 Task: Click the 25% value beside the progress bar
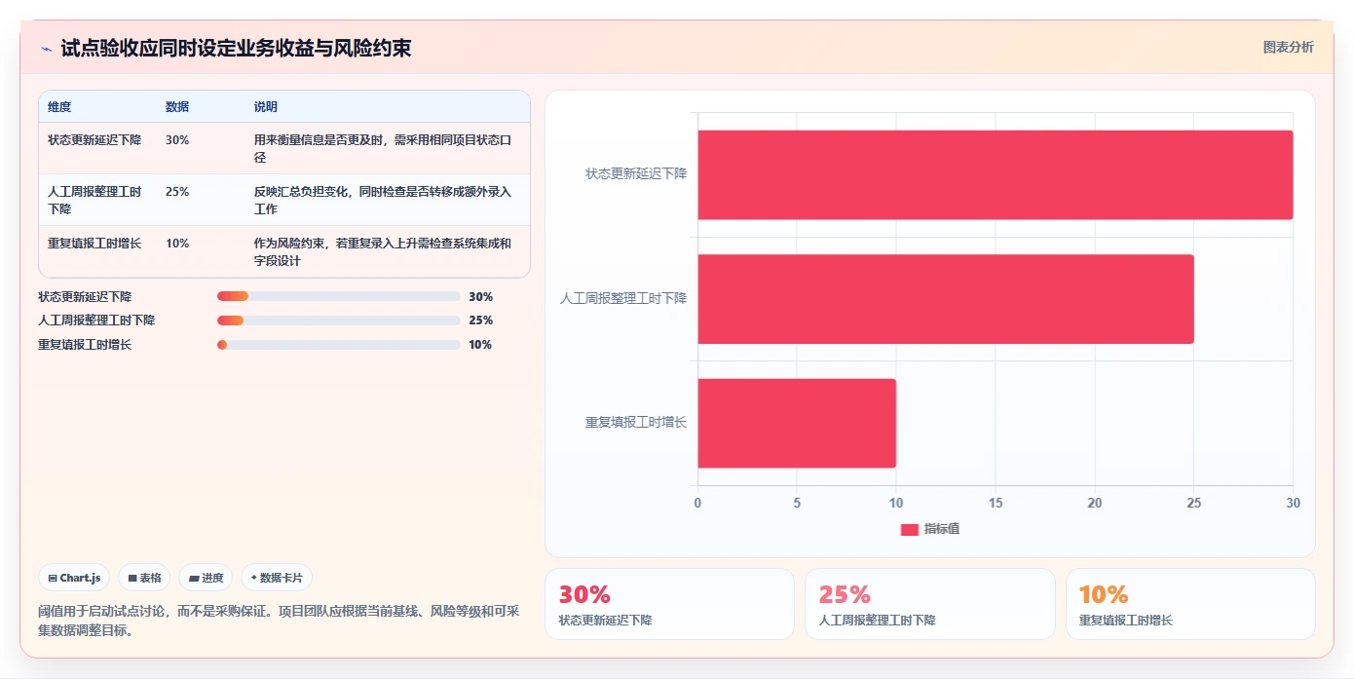[x=480, y=321]
